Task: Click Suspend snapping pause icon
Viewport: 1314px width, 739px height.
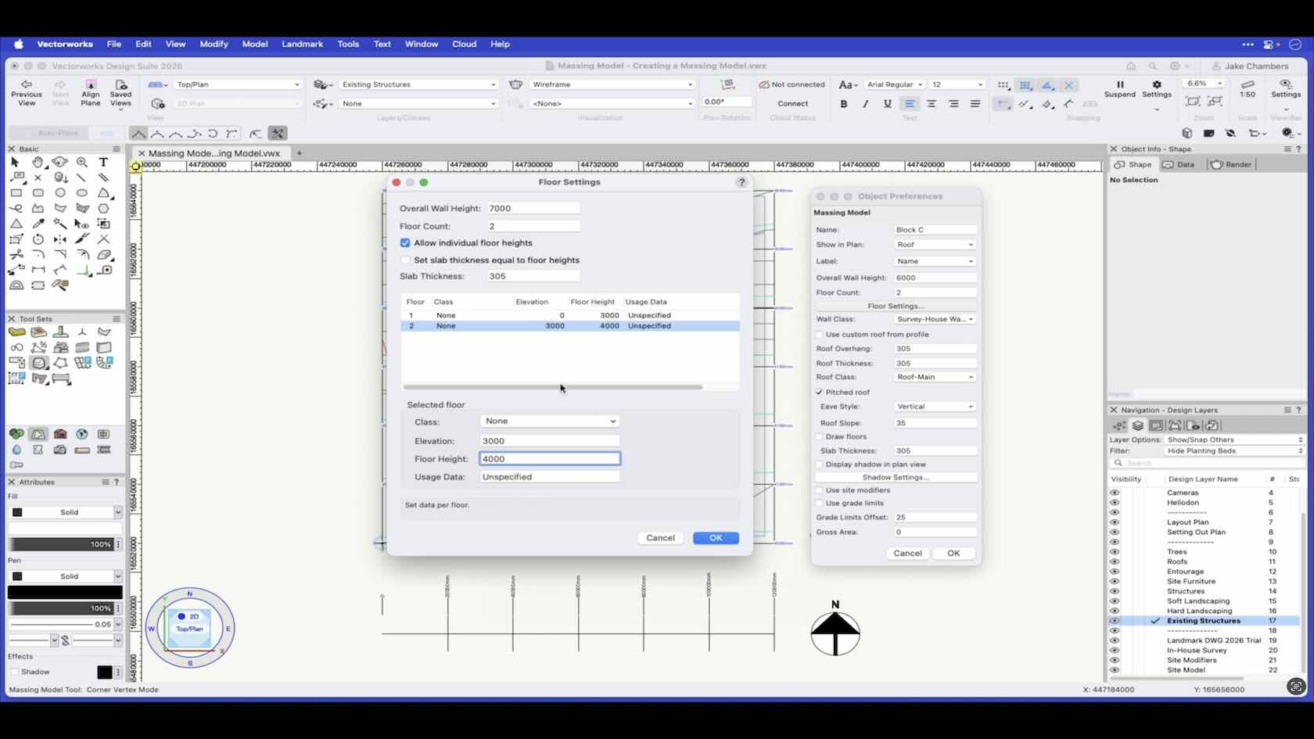Action: (x=1119, y=84)
